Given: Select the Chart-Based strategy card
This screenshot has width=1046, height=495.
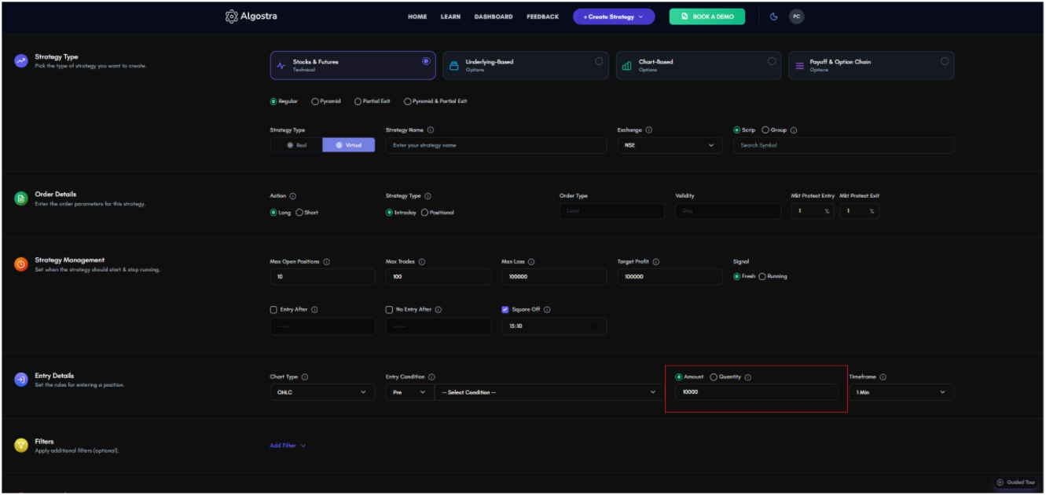Looking at the screenshot, I should tap(699, 65).
